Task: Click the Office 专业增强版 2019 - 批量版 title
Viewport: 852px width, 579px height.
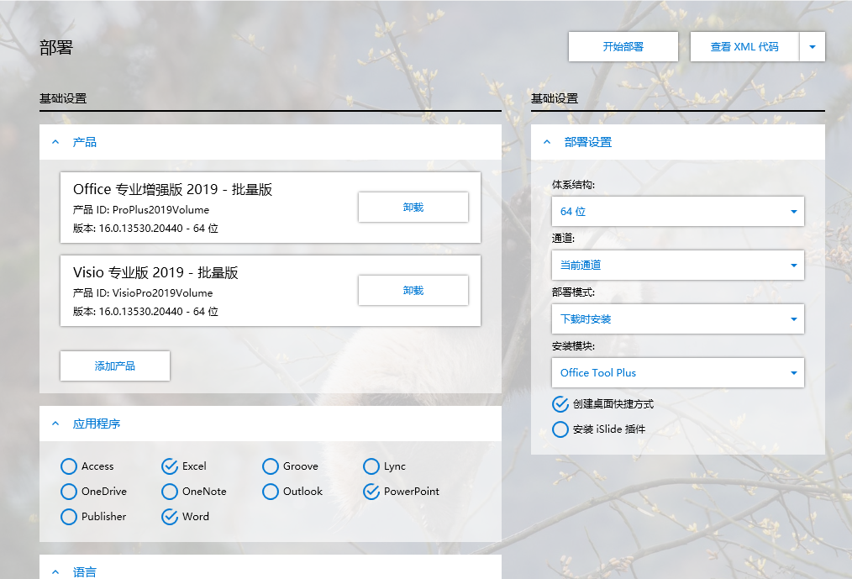Action: tap(173, 190)
